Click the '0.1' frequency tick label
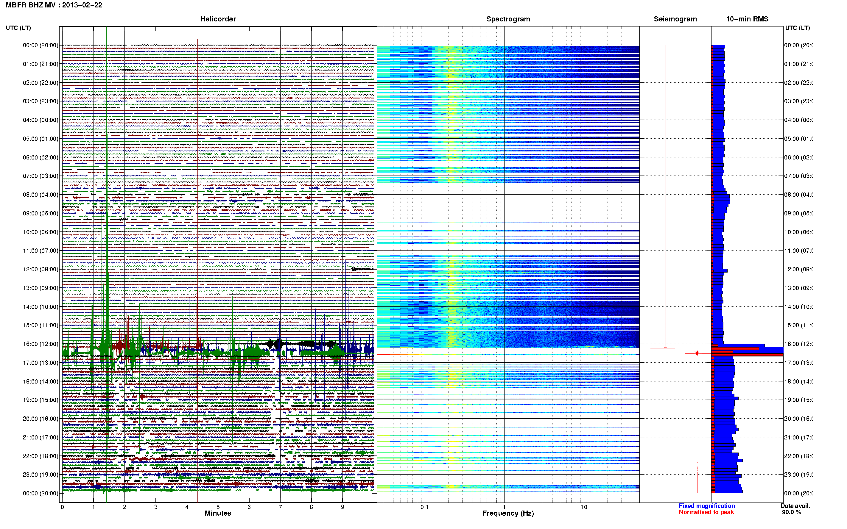Viewport: 847px width, 529px height. (x=424, y=507)
